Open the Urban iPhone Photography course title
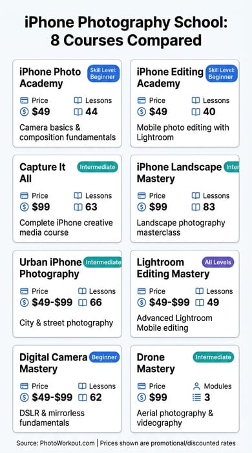This screenshot has height=453, width=252. pos(51,268)
